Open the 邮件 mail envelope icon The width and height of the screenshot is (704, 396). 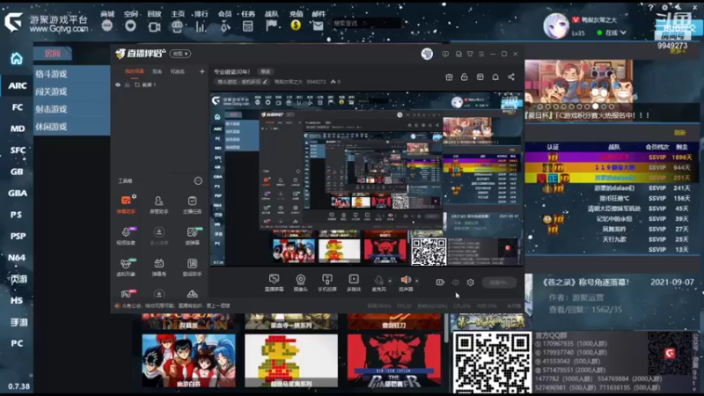318,26
